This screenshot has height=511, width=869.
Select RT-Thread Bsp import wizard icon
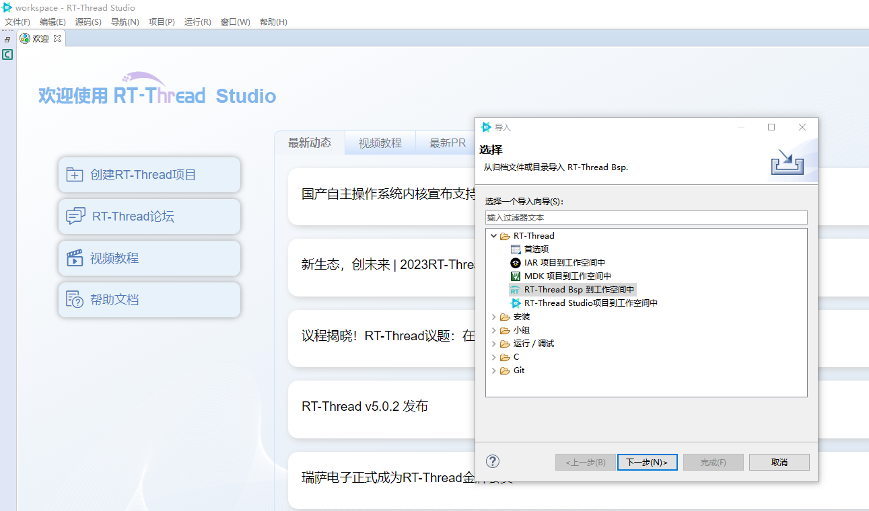click(516, 290)
